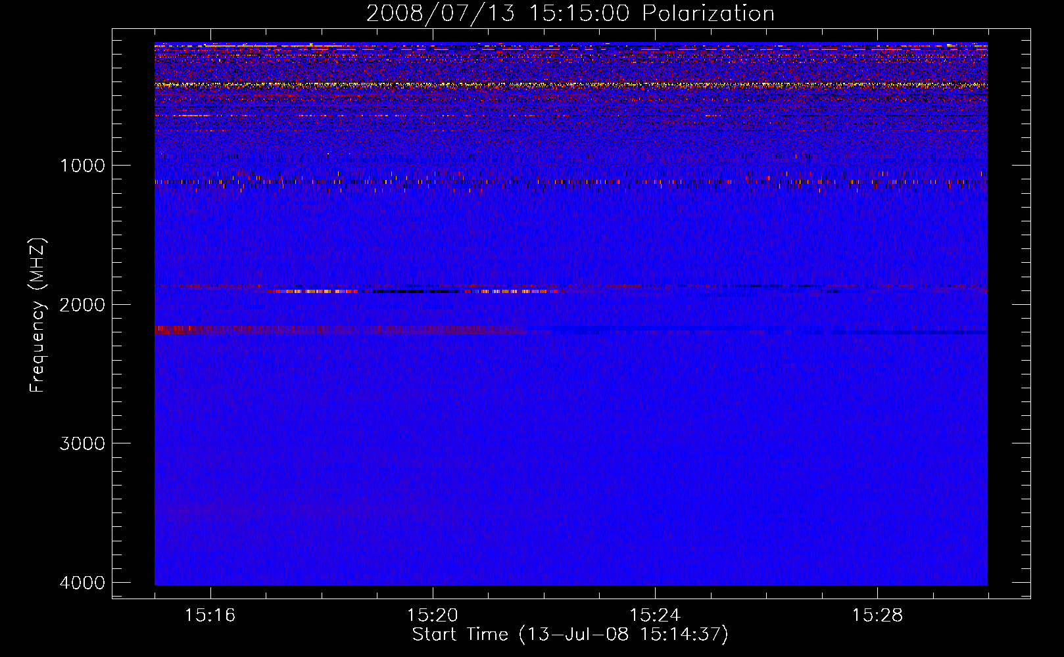Click the 2000 frequency tick label
The width and height of the screenshot is (1064, 657).
click(x=82, y=304)
